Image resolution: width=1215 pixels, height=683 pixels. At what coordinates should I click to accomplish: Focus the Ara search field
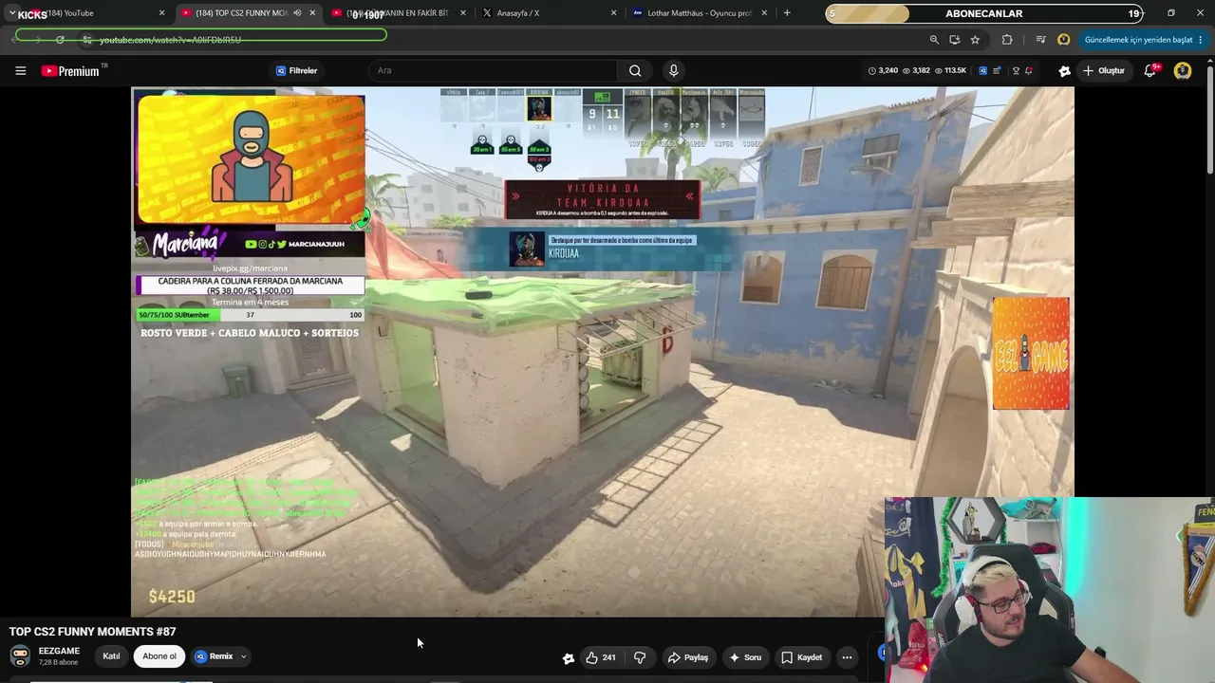coord(494,70)
